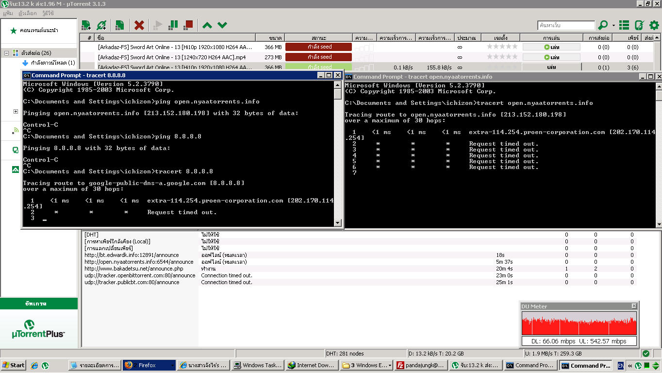662x373 pixels.
Task: Stop the torrent using red stop icon
Action: [x=188, y=25]
